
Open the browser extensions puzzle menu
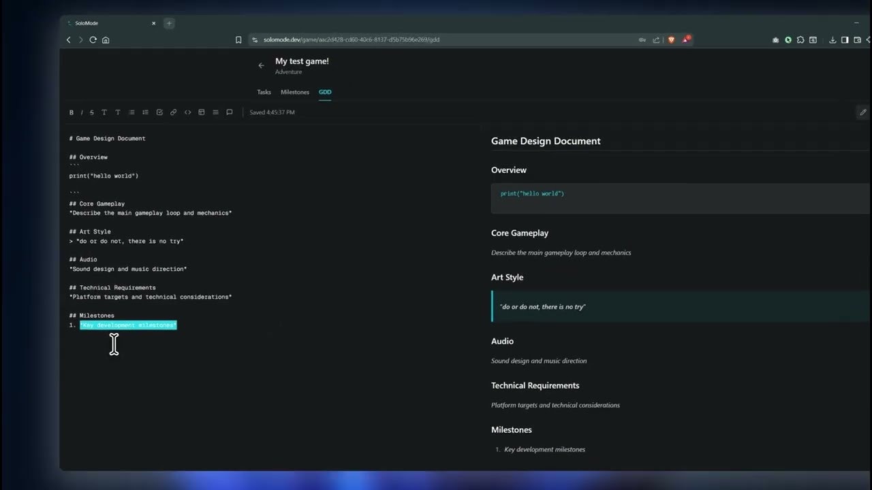point(800,40)
